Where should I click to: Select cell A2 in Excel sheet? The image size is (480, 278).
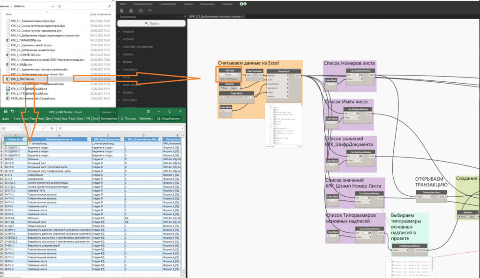[x=15, y=143]
